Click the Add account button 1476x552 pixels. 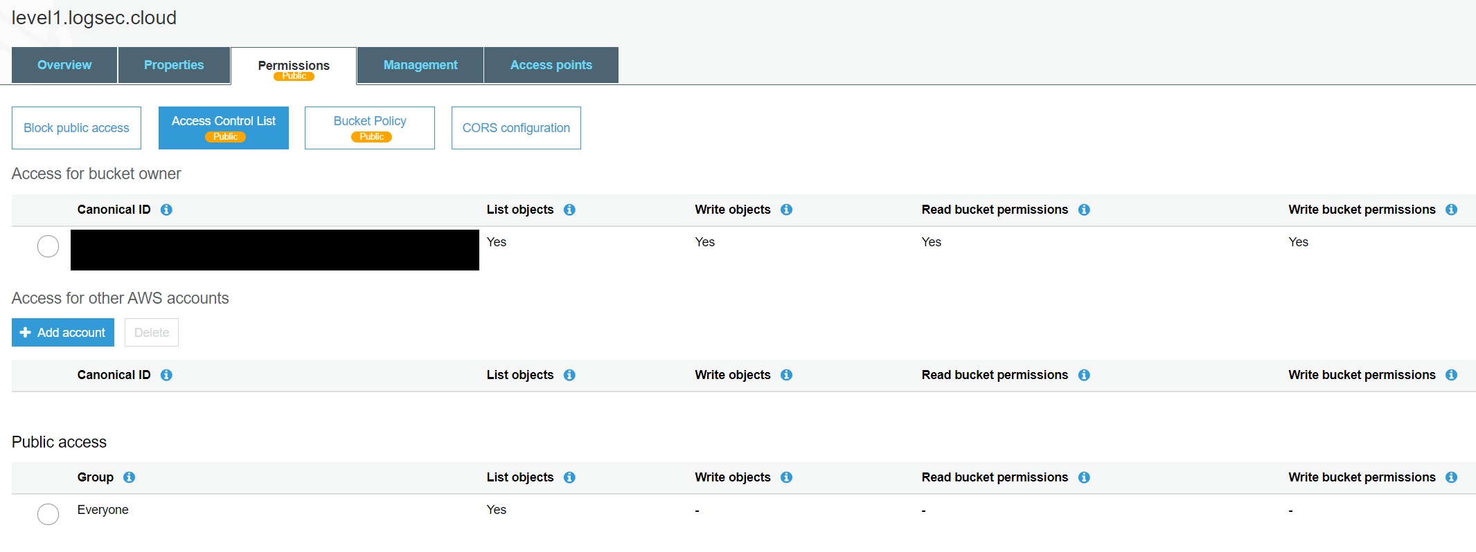coord(63,333)
